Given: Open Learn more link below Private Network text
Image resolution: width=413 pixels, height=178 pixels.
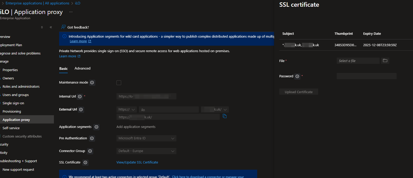Looking at the screenshot, I should pyautogui.click(x=67, y=56).
